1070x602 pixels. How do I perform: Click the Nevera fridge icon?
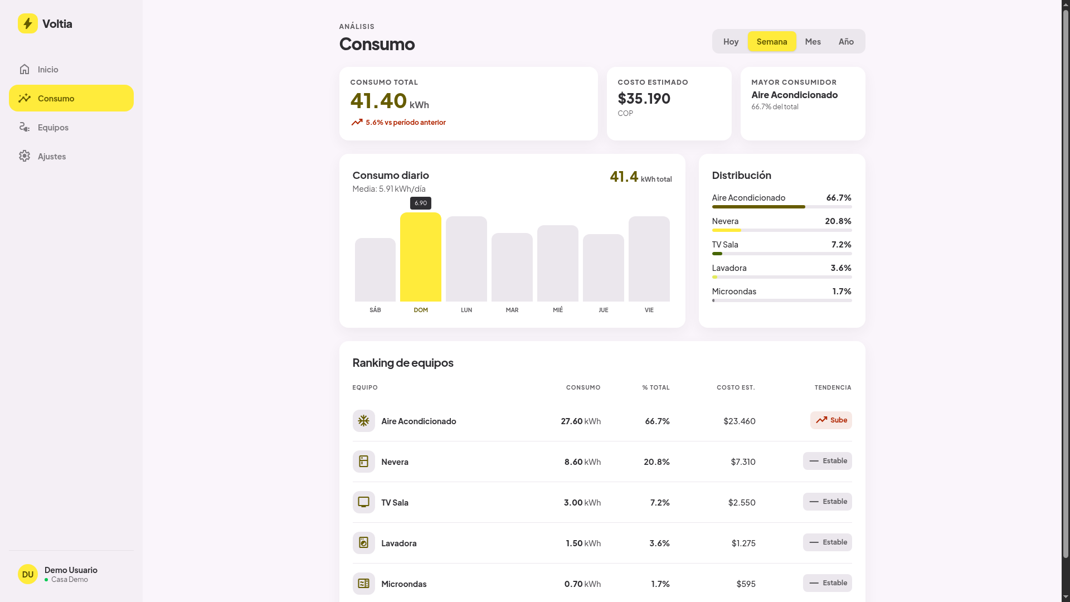tap(363, 462)
